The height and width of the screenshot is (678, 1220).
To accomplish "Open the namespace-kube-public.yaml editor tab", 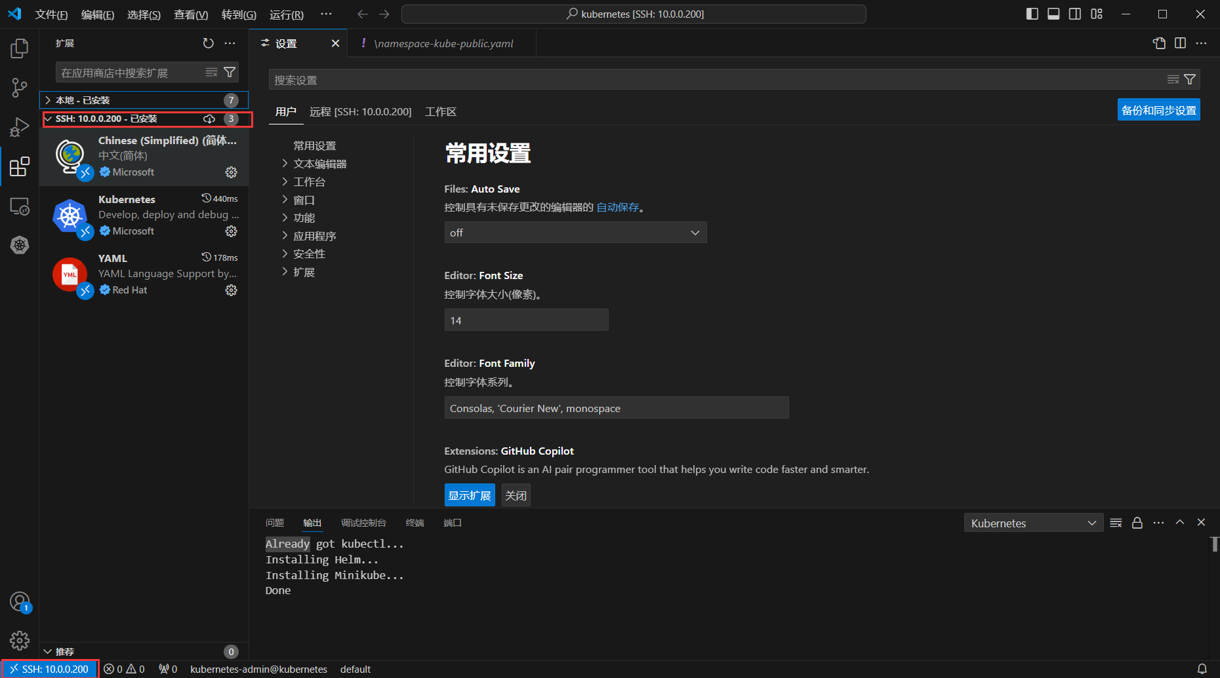I will [x=443, y=43].
